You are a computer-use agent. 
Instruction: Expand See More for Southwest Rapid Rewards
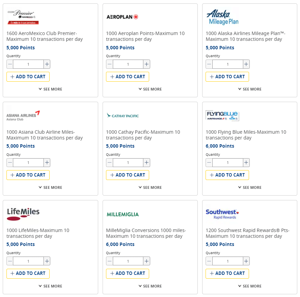pyautogui.click(x=250, y=286)
